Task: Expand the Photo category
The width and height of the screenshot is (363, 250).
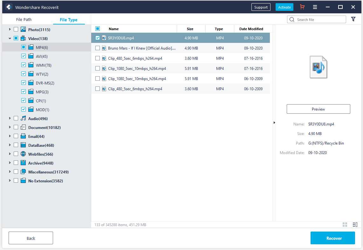Action: coord(10,29)
